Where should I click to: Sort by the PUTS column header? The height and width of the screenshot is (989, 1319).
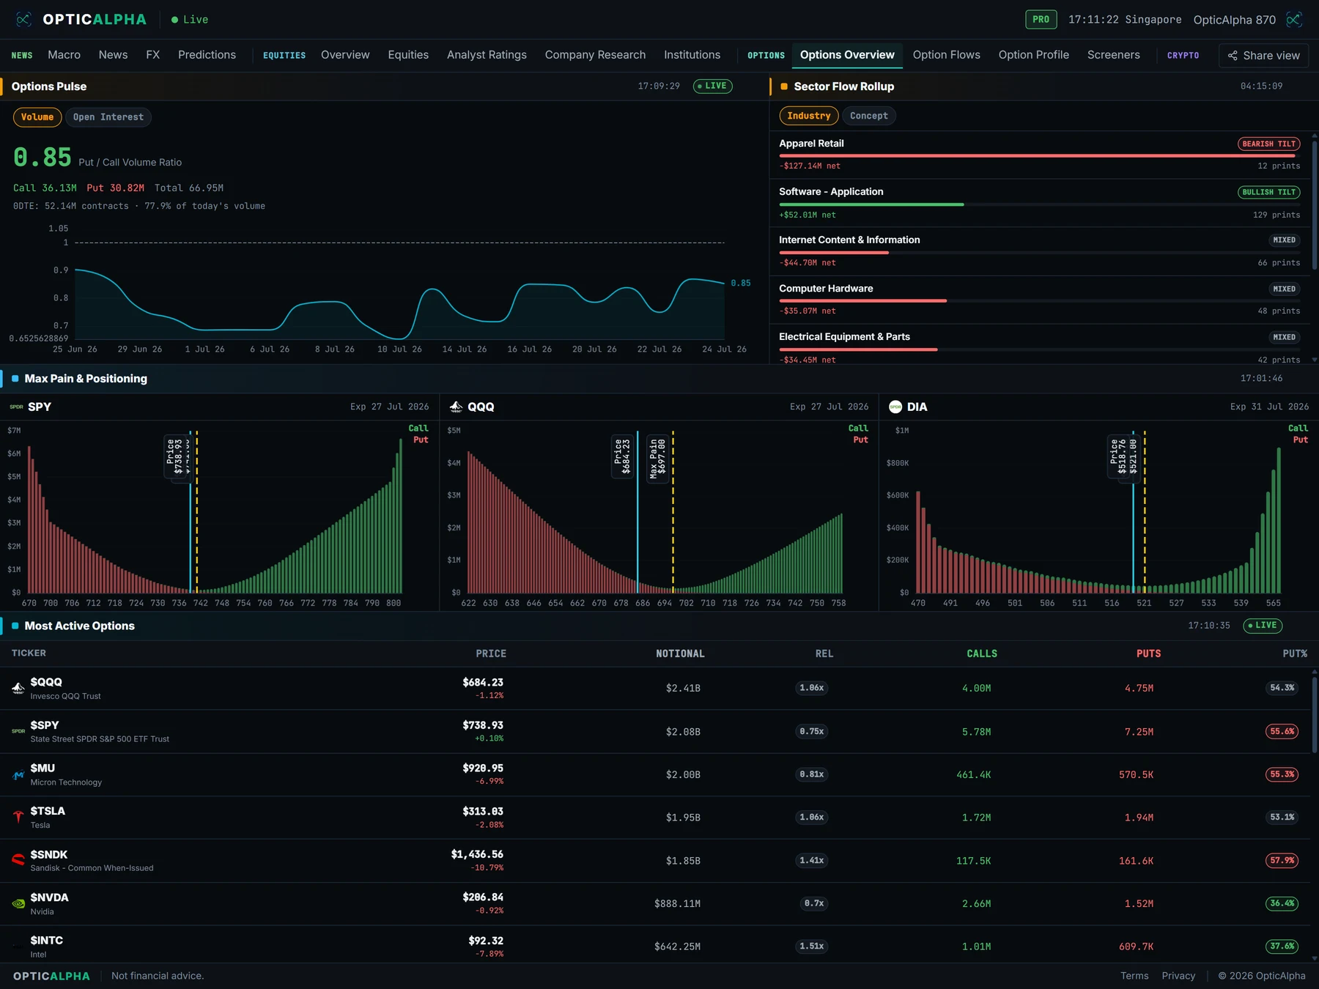click(1148, 653)
